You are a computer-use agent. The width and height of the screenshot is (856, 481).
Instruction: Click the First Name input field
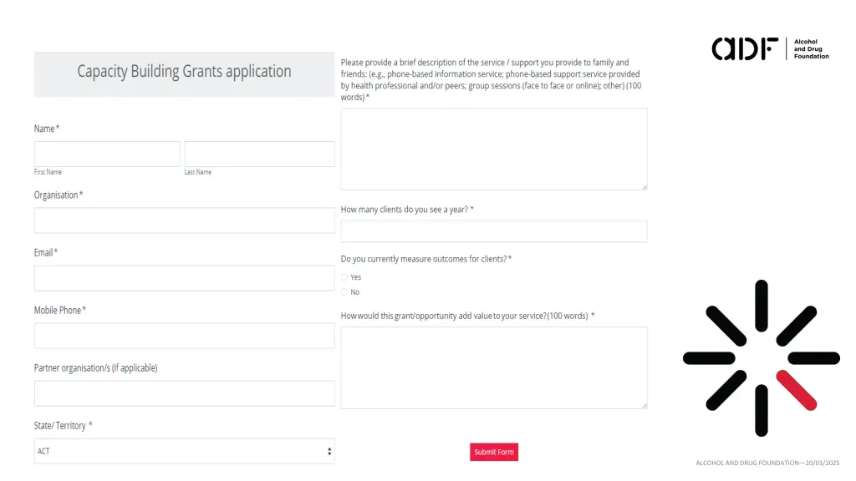coord(107,154)
